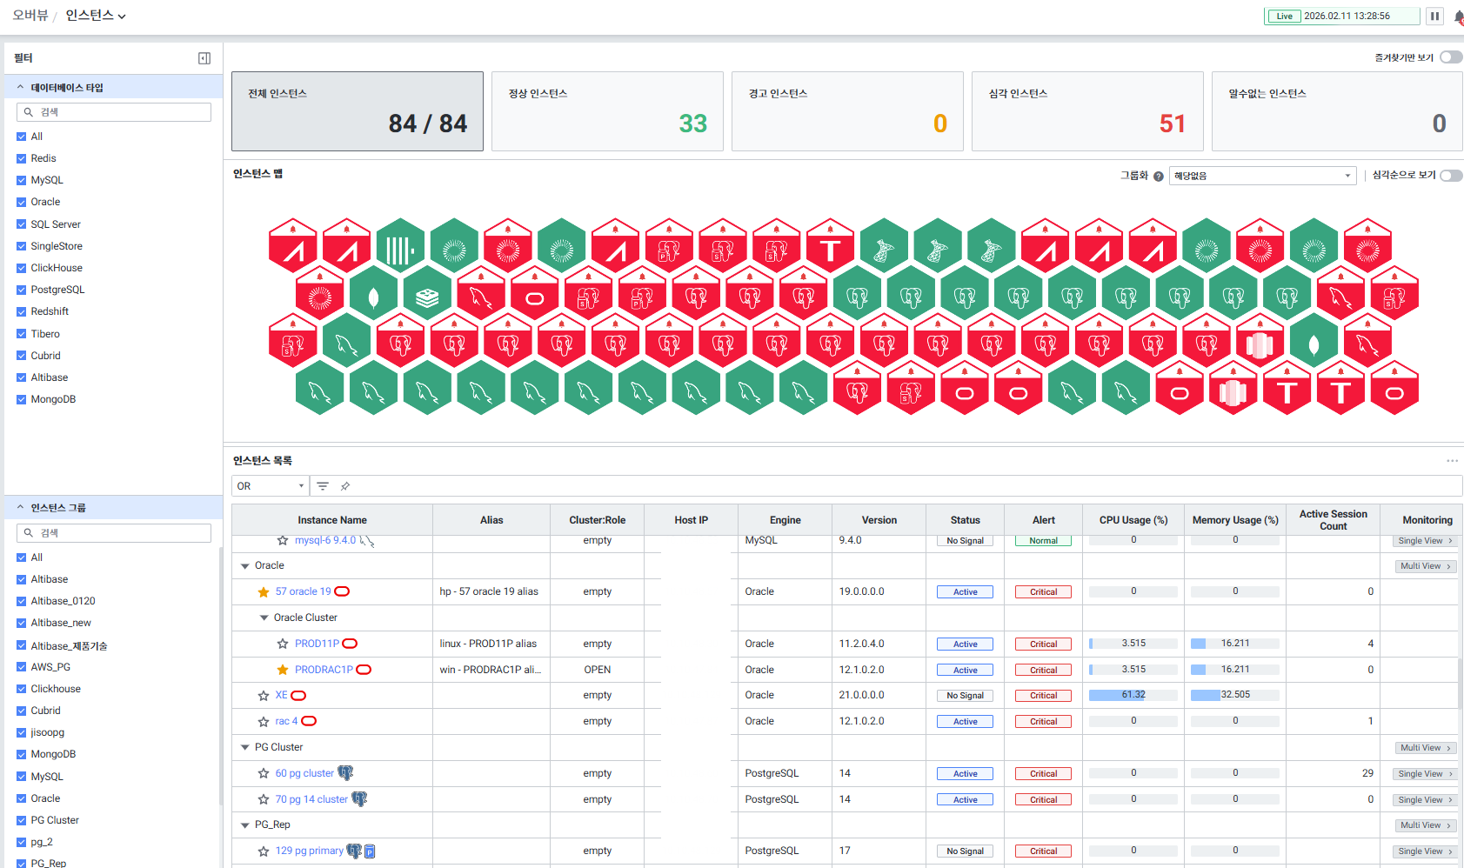Click the filter icon in the instance list toolbar
Screen dimensions: 1464x868
323,486
